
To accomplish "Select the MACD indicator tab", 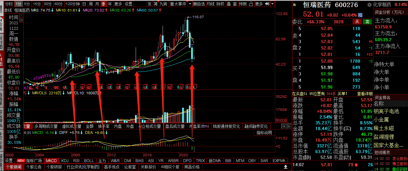I will pos(51,161).
